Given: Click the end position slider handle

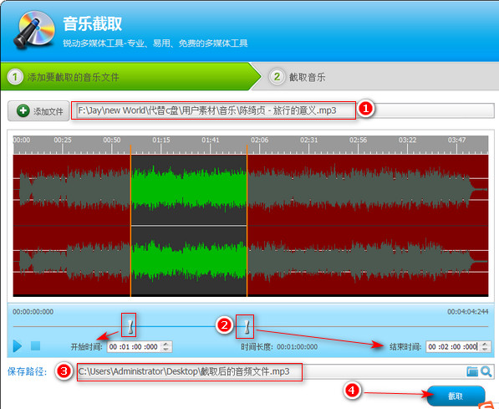Looking at the screenshot, I should (247, 326).
